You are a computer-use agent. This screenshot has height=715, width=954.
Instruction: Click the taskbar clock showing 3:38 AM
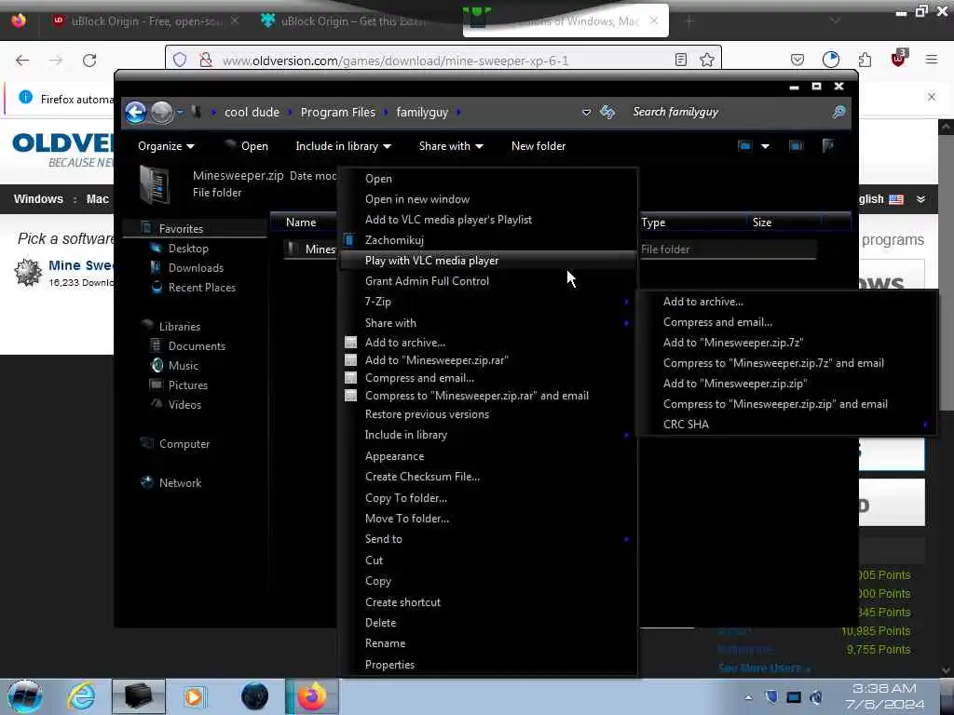[x=884, y=696]
